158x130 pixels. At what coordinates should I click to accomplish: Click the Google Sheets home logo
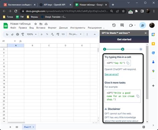[x=6, y=26]
